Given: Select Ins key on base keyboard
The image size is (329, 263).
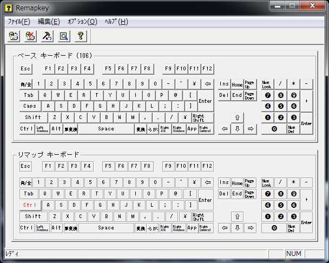Looking at the screenshot, I should 224,84.
